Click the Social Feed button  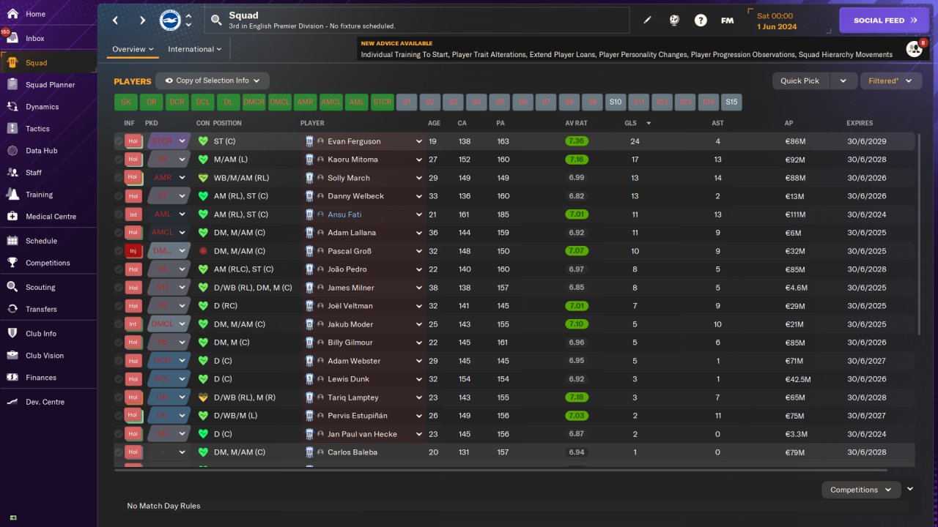tap(885, 20)
